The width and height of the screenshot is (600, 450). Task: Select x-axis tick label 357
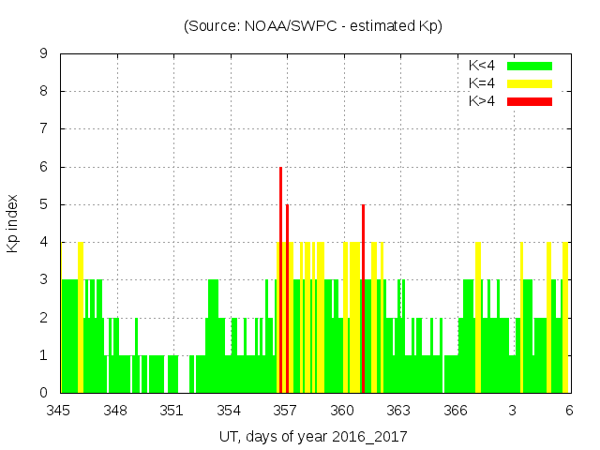285,411
